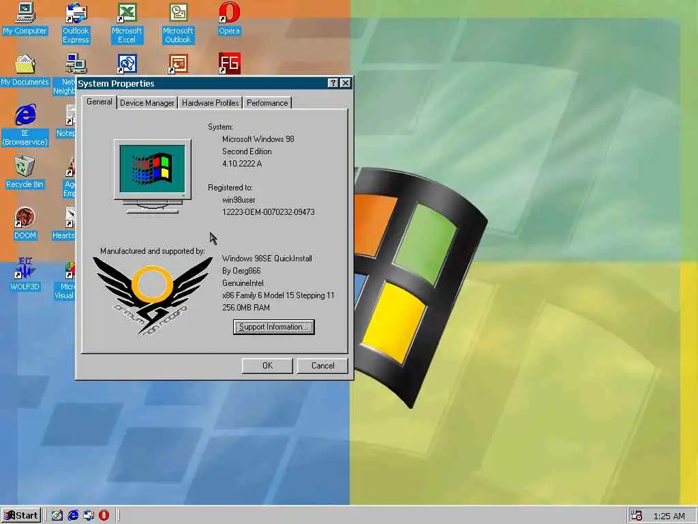Image resolution: width=698 pixels, height=524 pixels.
Task: Click the Windows 98 monitor image
Action: tap(152, 177)
